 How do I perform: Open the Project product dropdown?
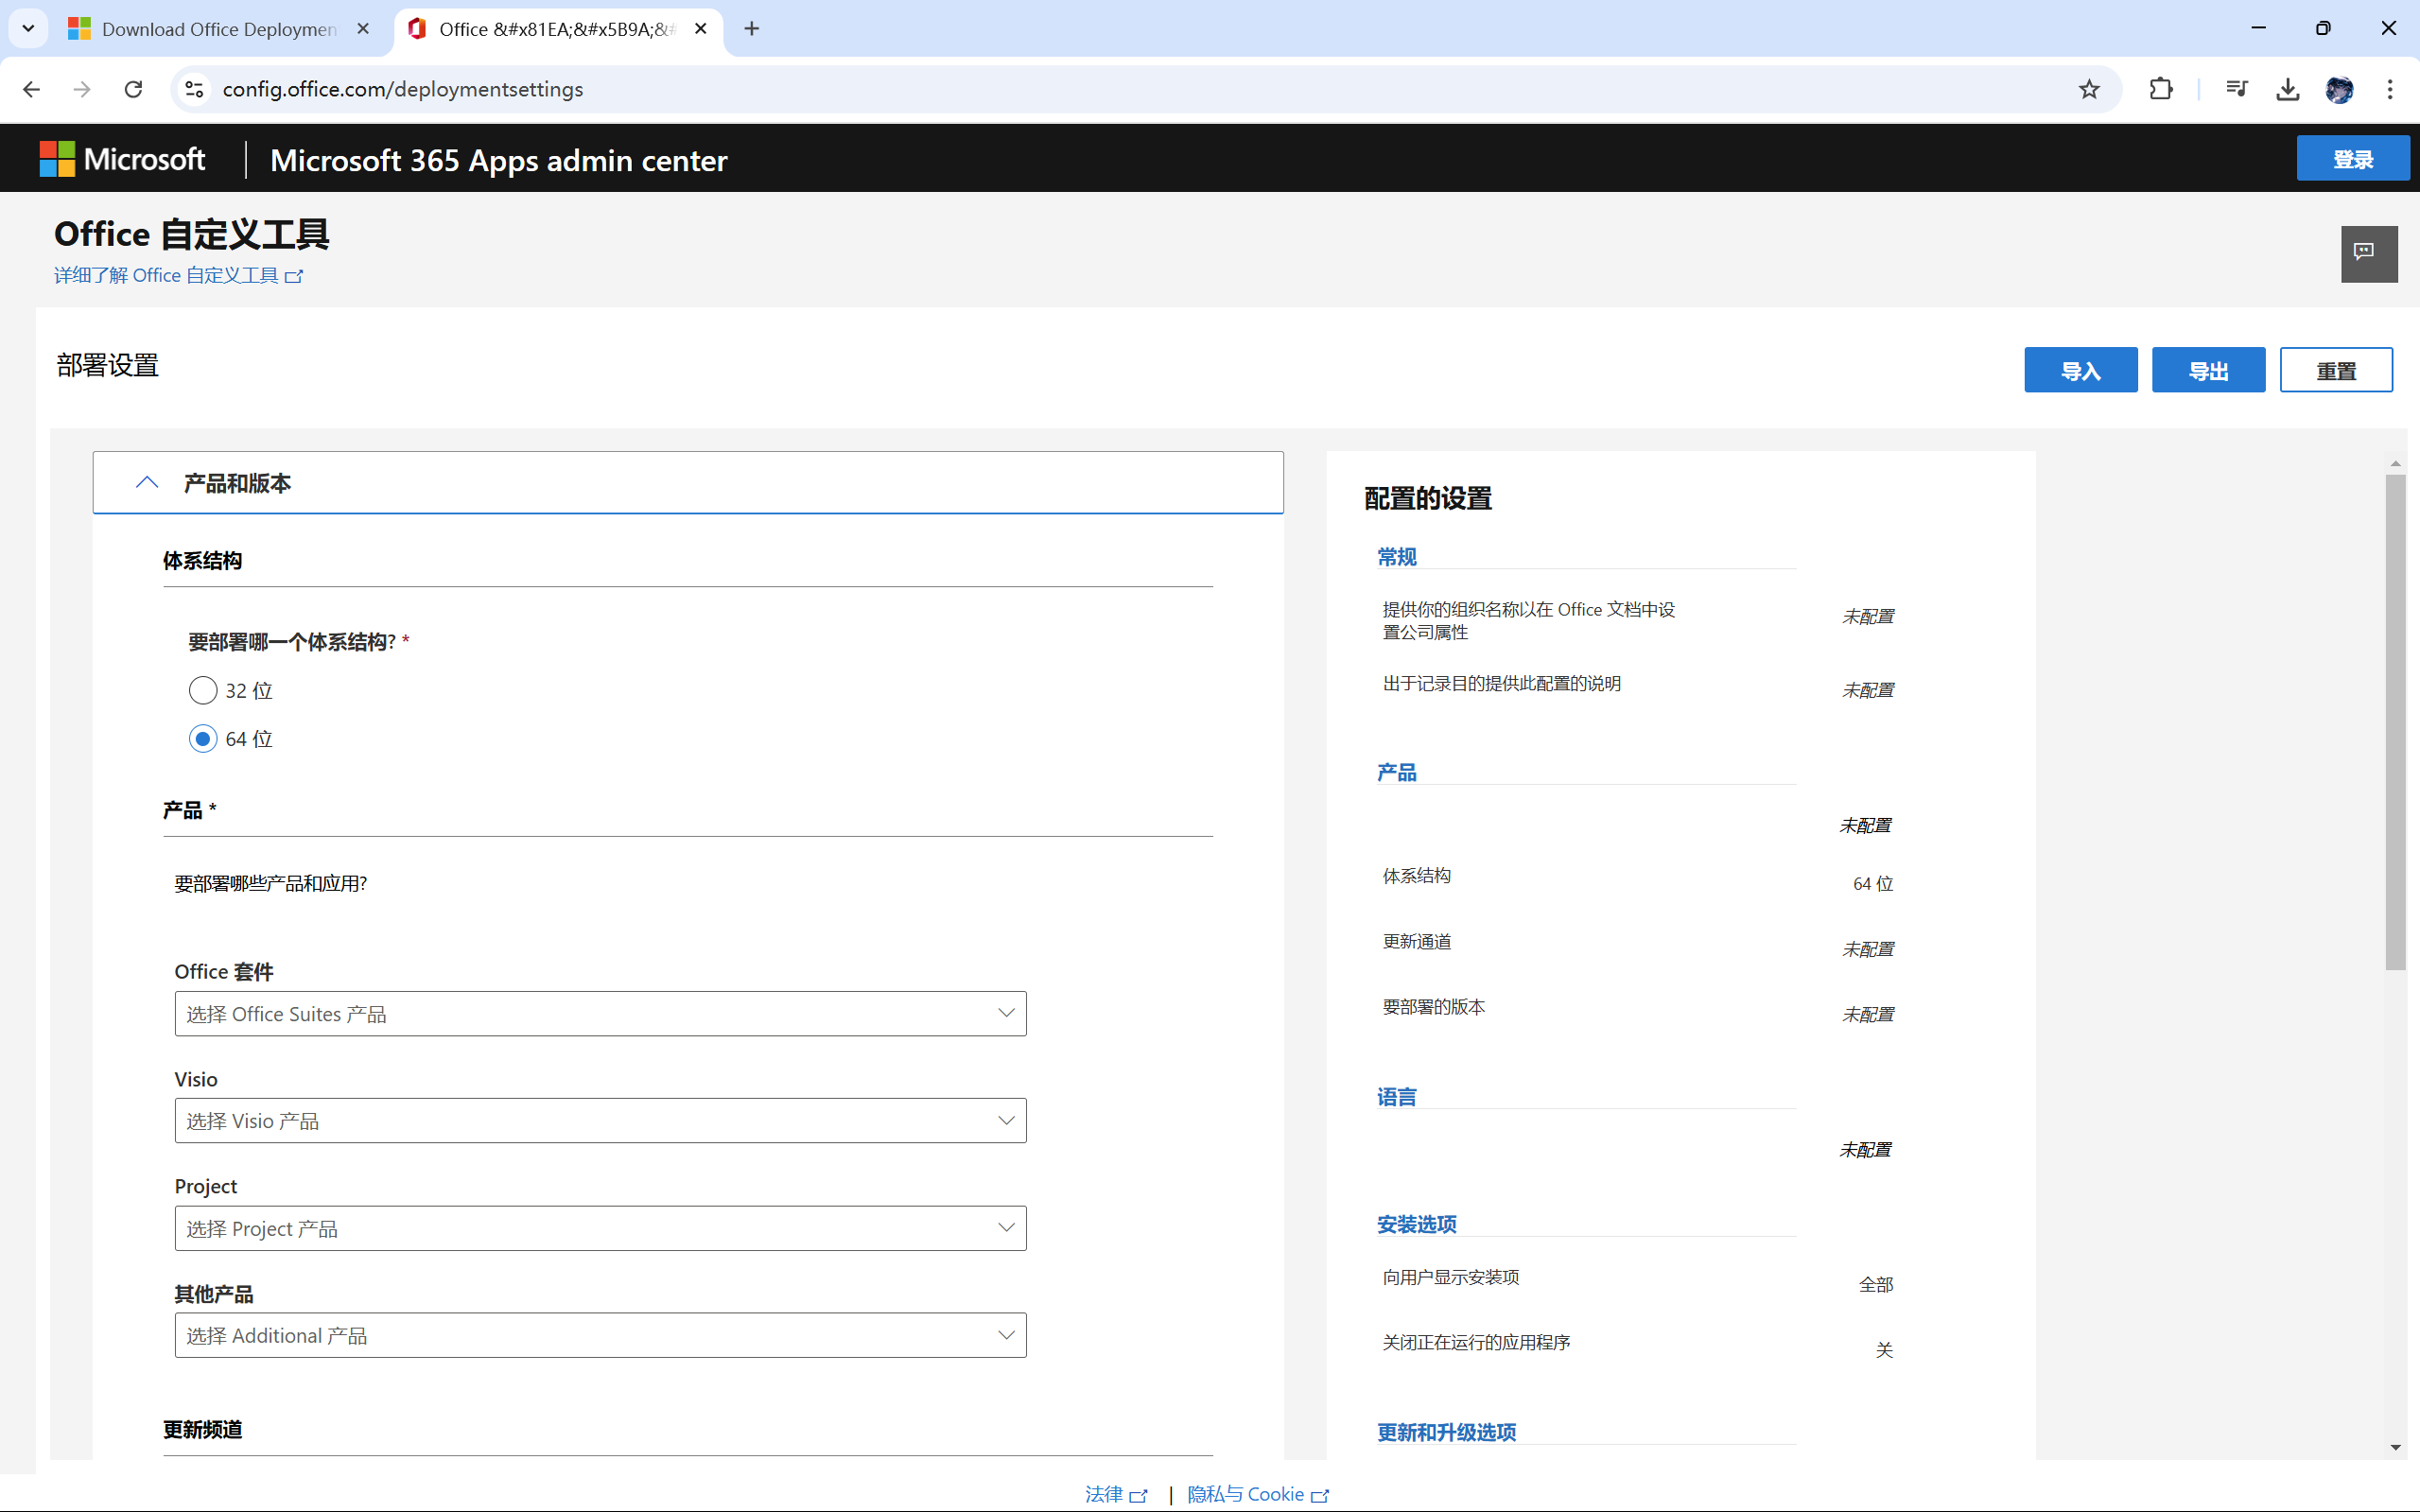[600, 1228]
